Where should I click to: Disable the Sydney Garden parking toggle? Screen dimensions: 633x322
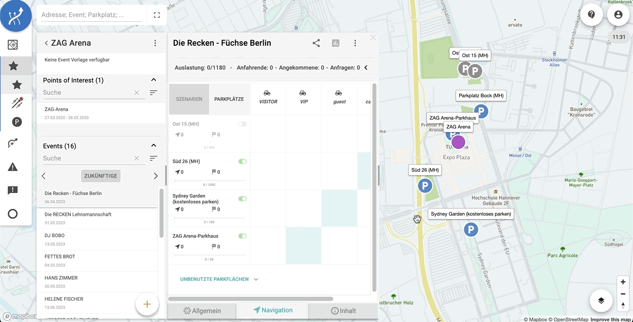242,199
